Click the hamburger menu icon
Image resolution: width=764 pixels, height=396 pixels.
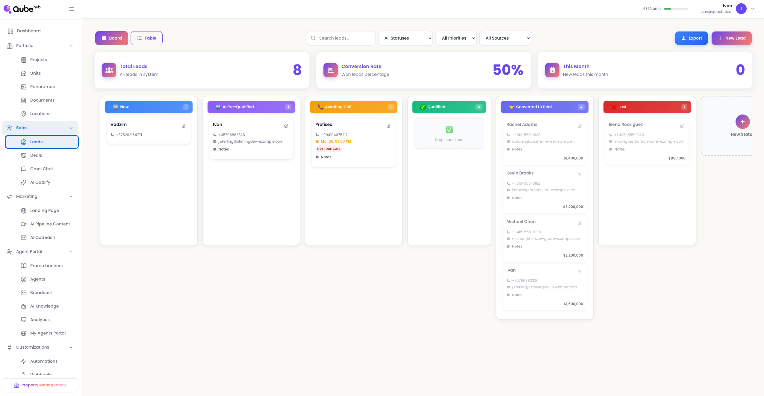[x=72, y=9]
